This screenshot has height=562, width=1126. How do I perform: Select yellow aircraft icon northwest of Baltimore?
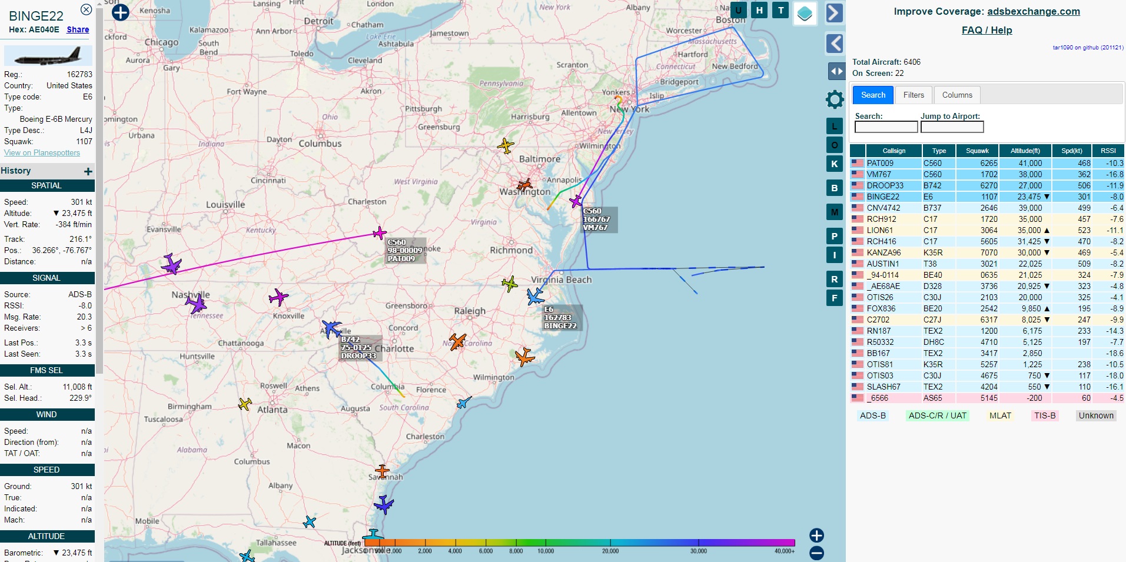pos(506,145)
